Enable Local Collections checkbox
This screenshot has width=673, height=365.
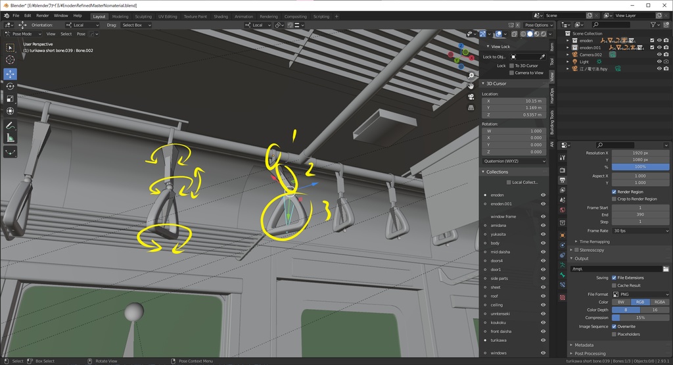point(509,183)
